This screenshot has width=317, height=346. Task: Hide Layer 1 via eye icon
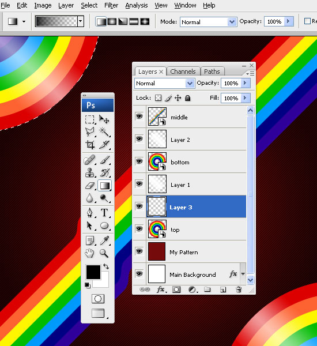click(139, 184)
